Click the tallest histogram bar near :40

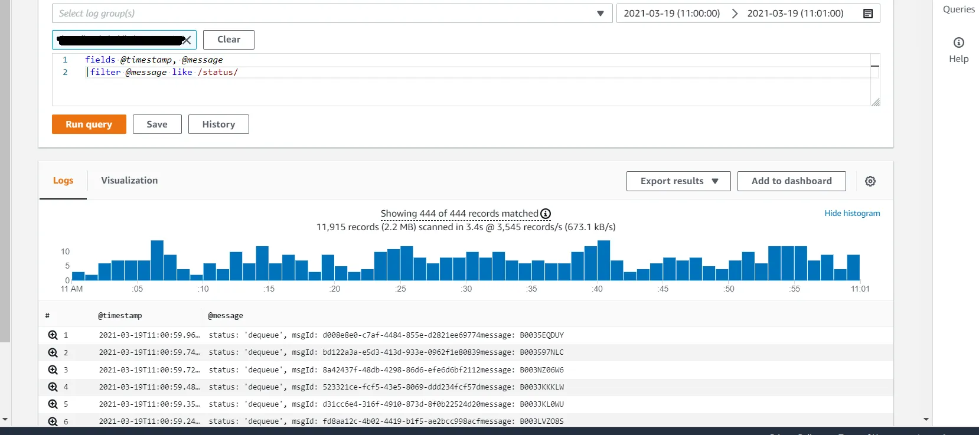click(x=603, y=260)
